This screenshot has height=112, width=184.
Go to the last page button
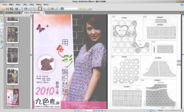tap(99, 110)
